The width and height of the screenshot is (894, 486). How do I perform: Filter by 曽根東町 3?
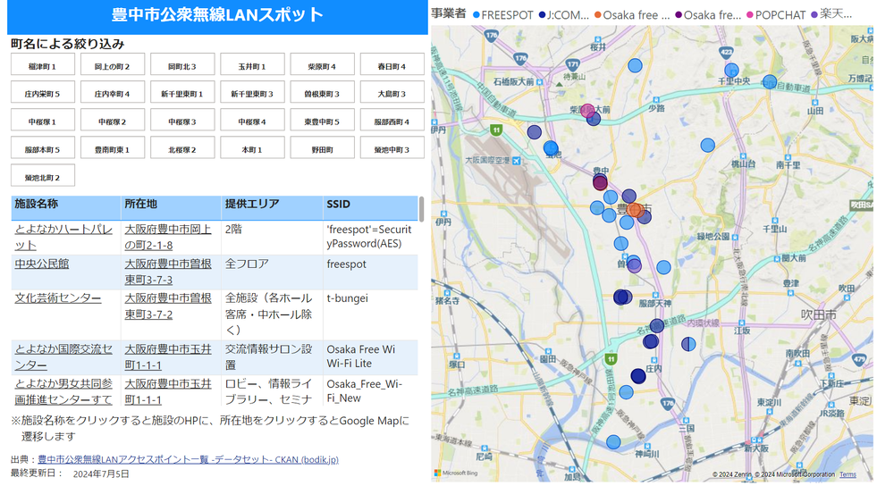tap(322, 92)
